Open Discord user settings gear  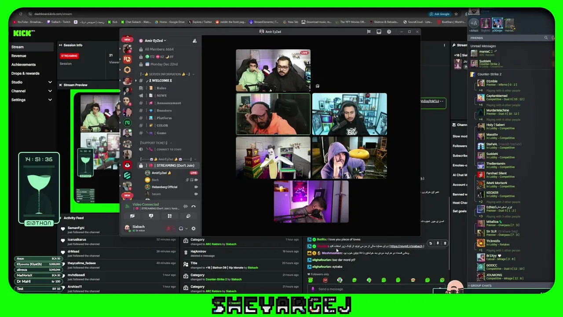[x=193, y=229]
